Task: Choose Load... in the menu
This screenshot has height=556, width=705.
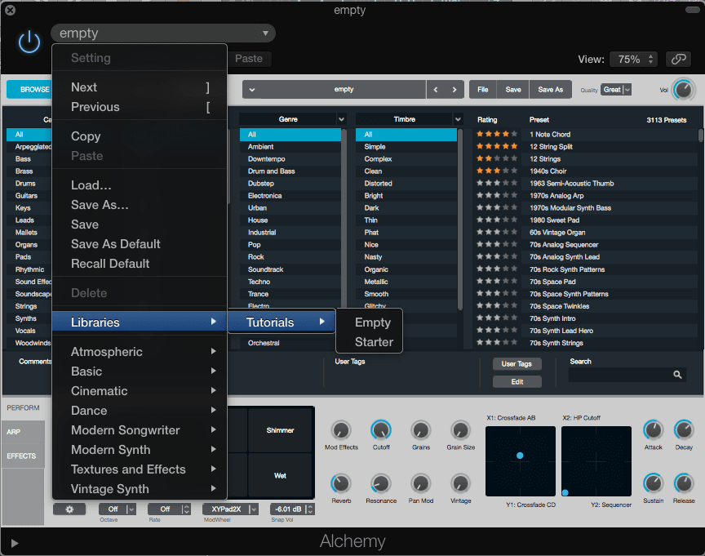Action: tap(140, 185)
